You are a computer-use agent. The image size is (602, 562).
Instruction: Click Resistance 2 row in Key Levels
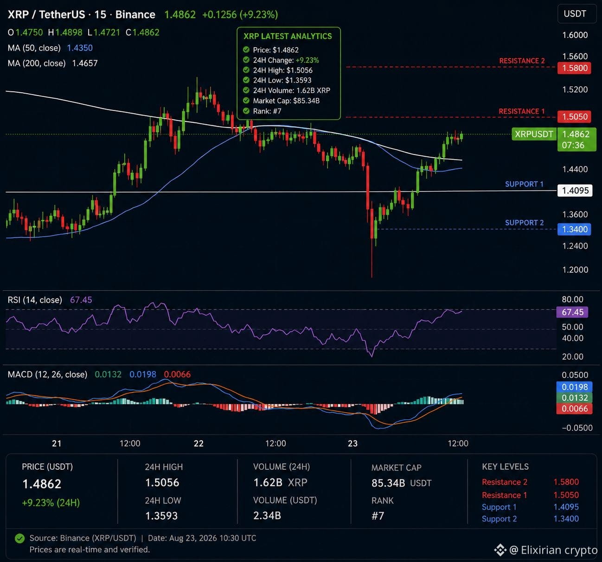point(531,482)
